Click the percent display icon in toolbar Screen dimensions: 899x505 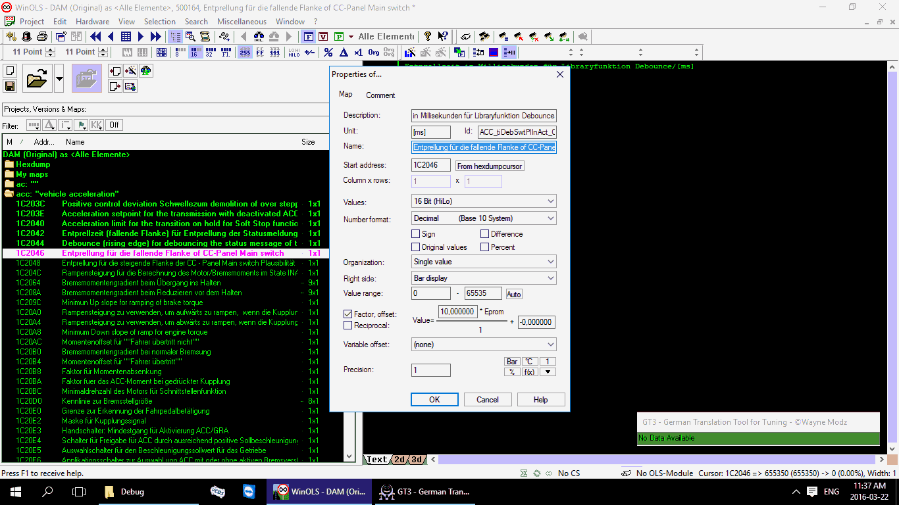click(x=327, y=52)
